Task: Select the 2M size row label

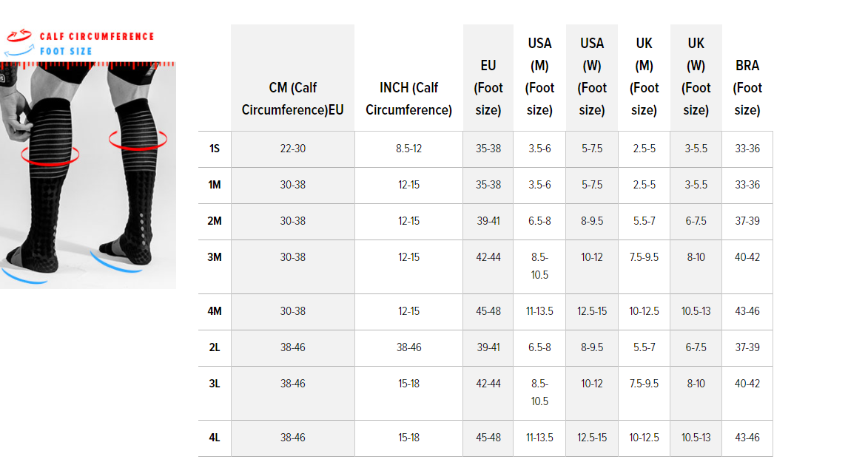Action: click(x=215, y=221)
